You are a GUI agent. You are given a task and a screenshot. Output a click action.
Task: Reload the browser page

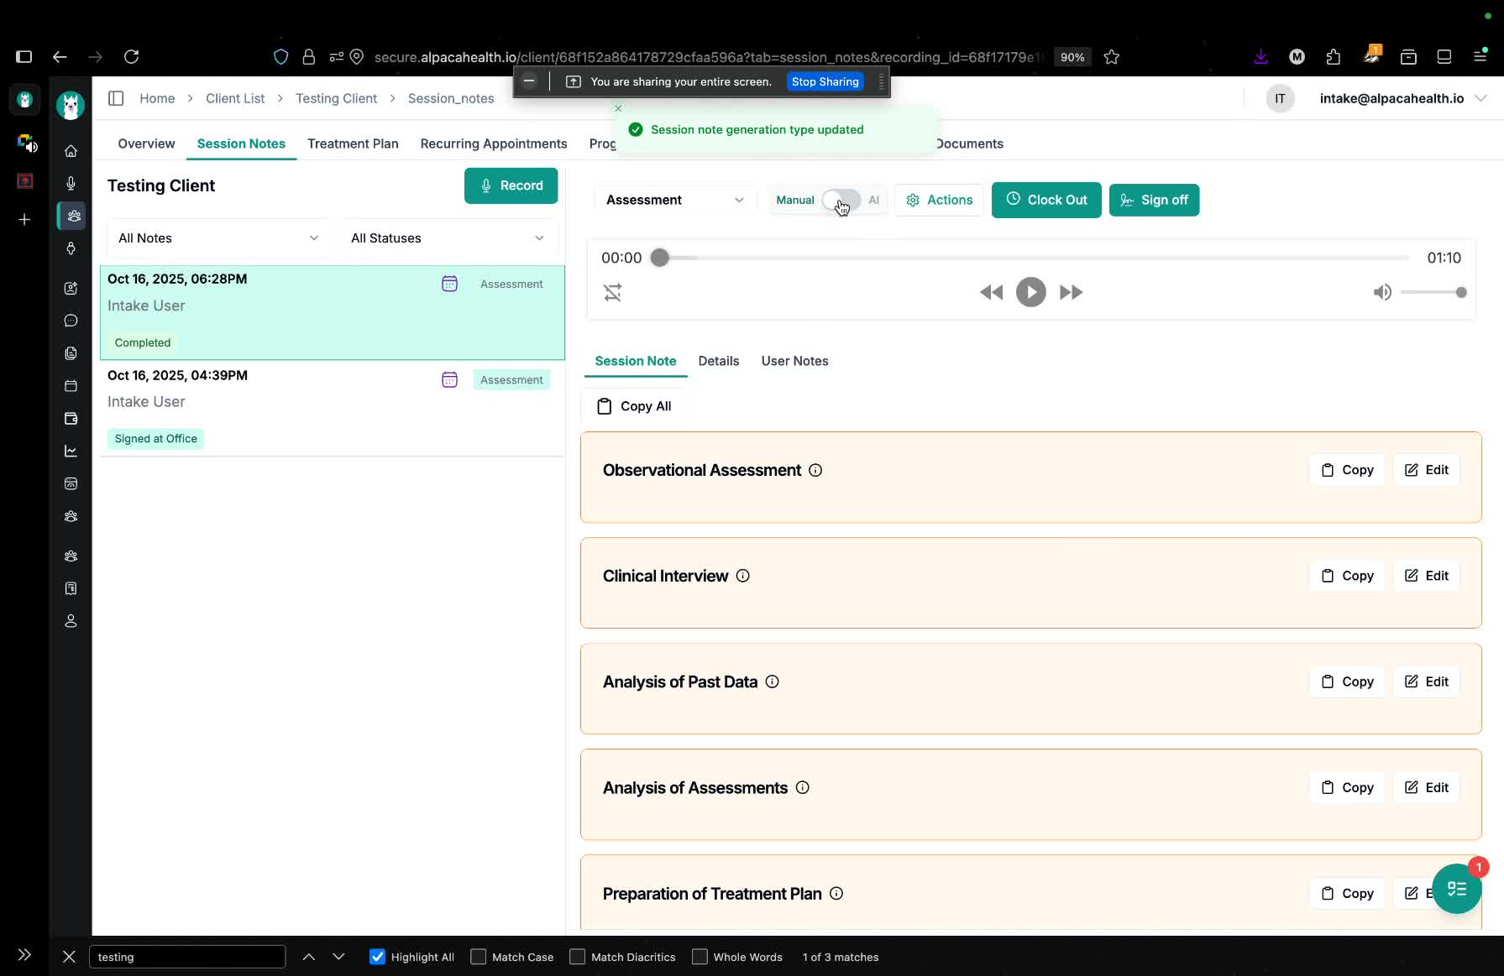tap(131, 56)
